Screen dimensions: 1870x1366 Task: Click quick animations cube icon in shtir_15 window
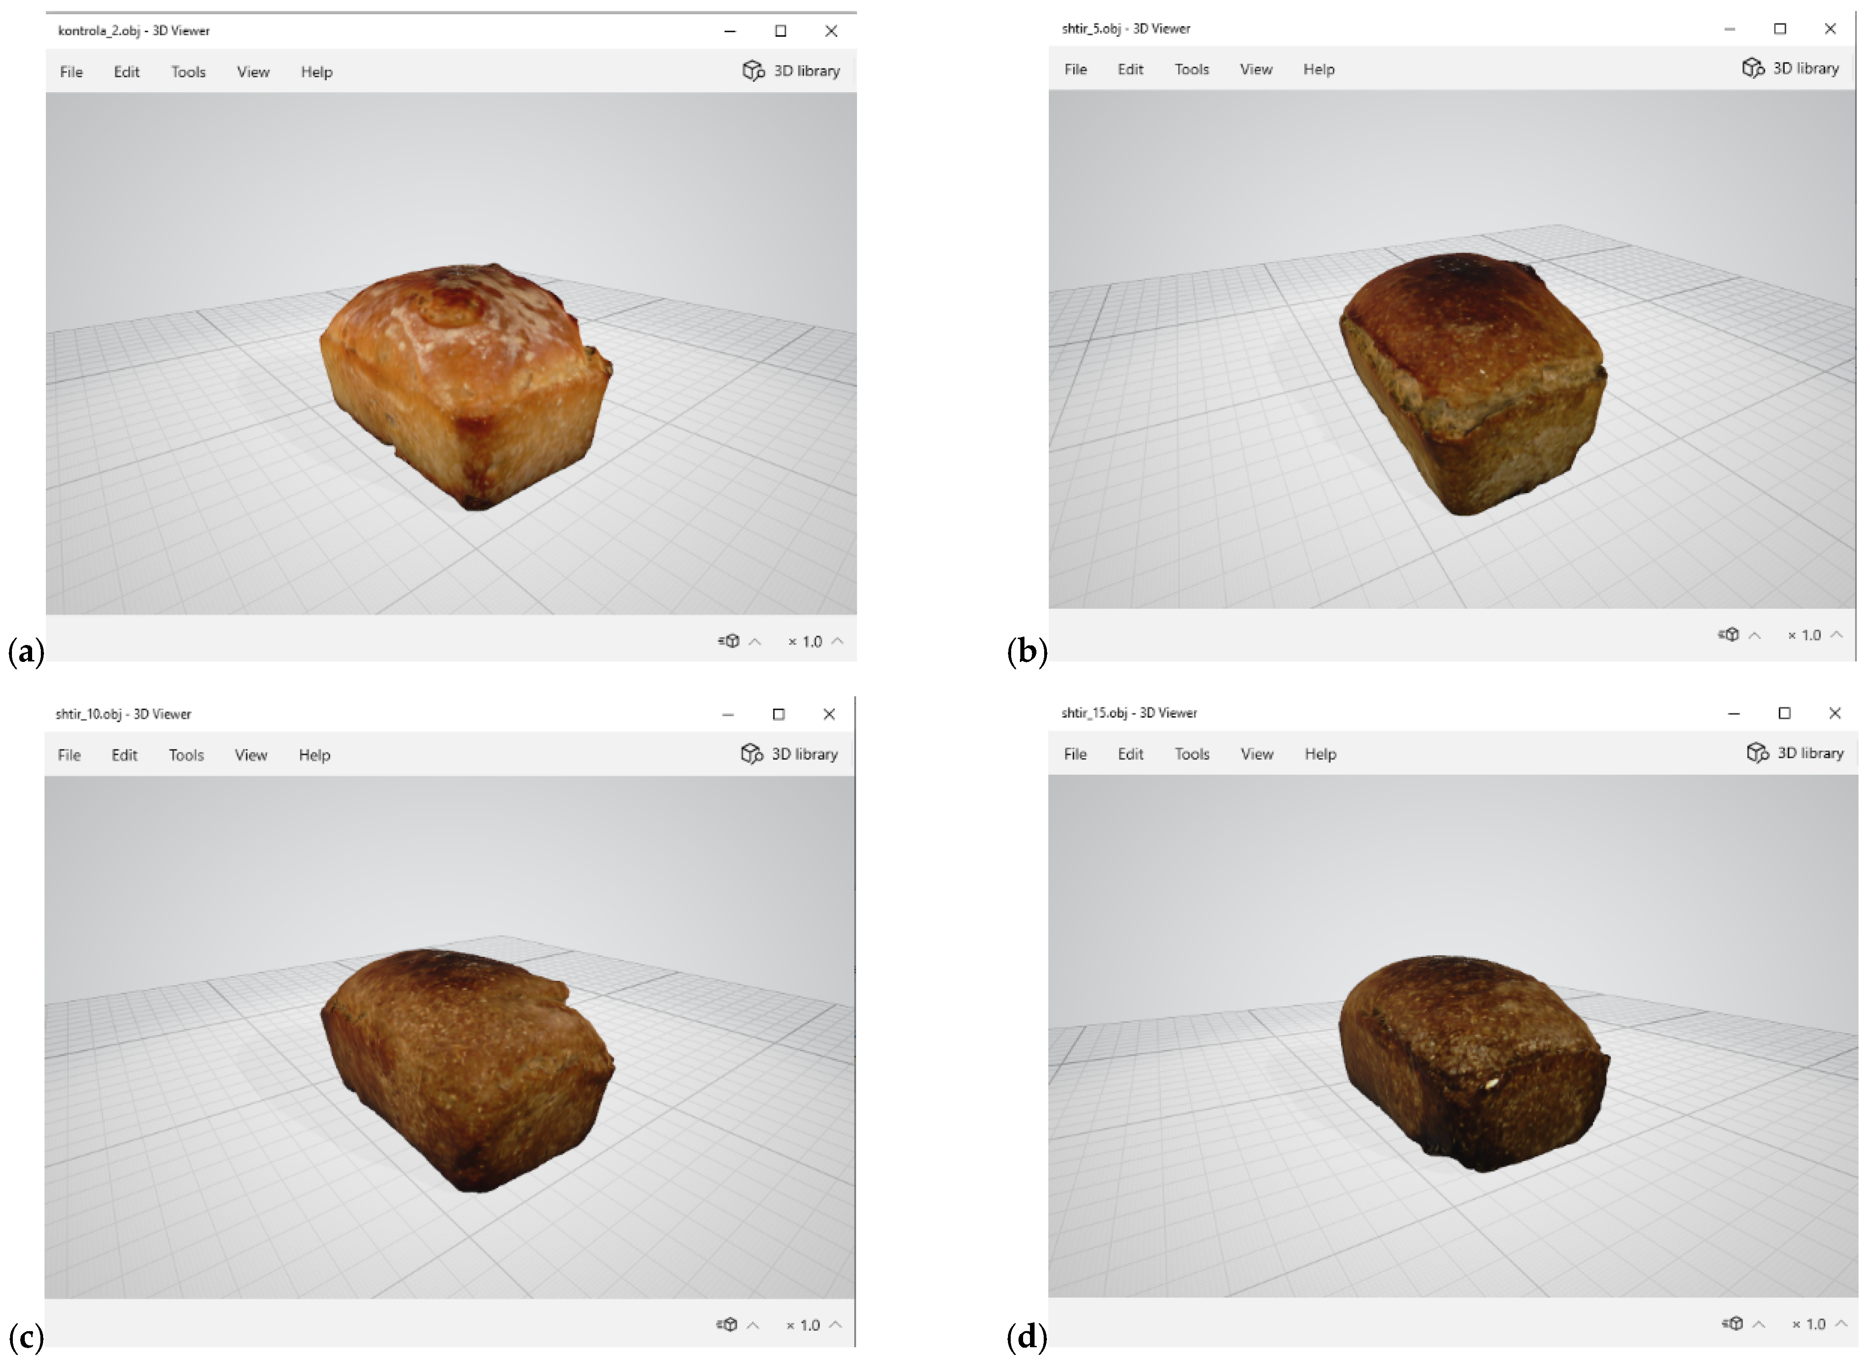1732,1324
